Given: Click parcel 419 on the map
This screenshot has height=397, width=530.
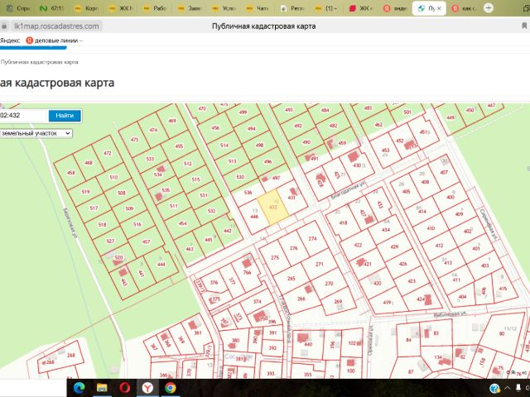Looking at the screenshot, I should pyautogui.click(x=387, y=302).
